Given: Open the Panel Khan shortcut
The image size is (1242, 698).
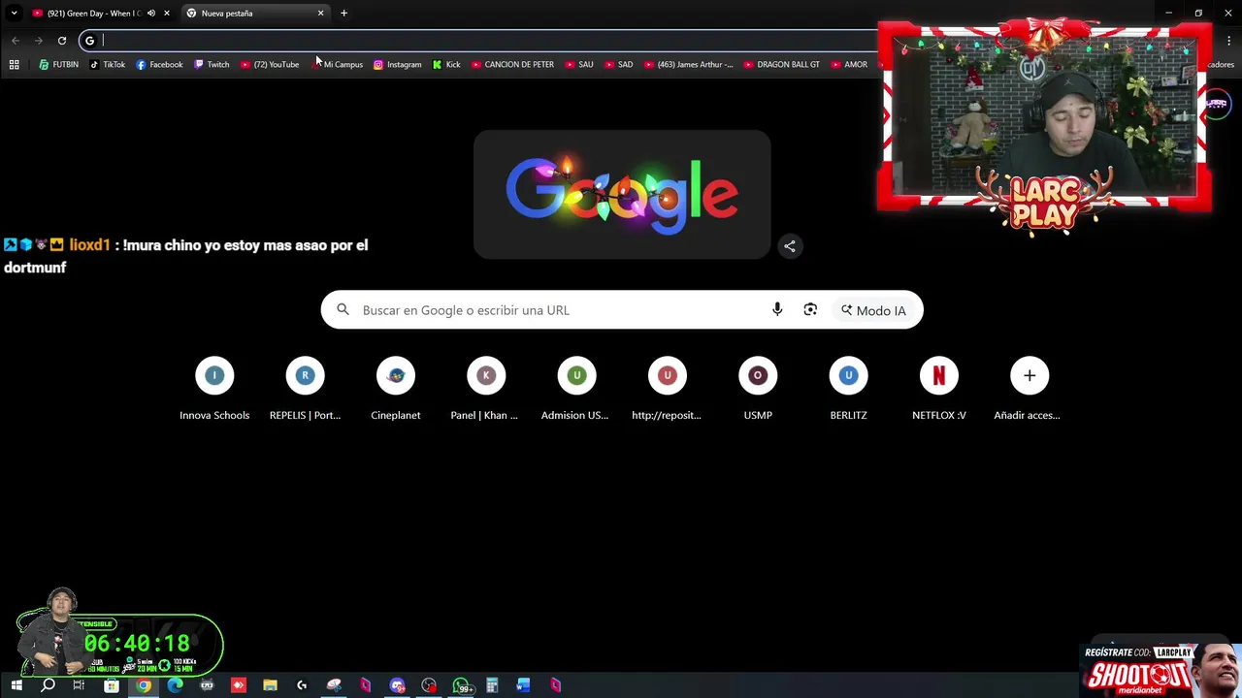Looking at the screenshot, I should pos(486,389).
